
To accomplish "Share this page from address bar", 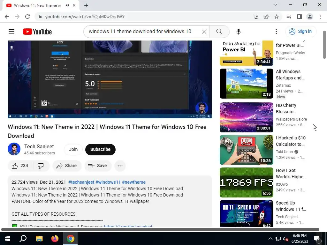I will pos(266,17).
